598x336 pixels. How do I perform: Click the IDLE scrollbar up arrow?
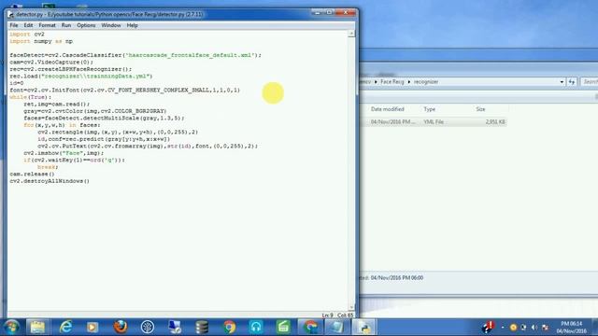tap(351, 34)
